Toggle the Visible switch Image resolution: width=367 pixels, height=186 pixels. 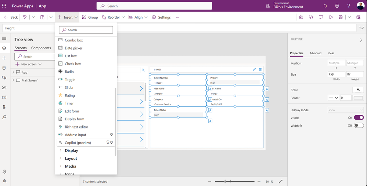click(x=359, y=117)
